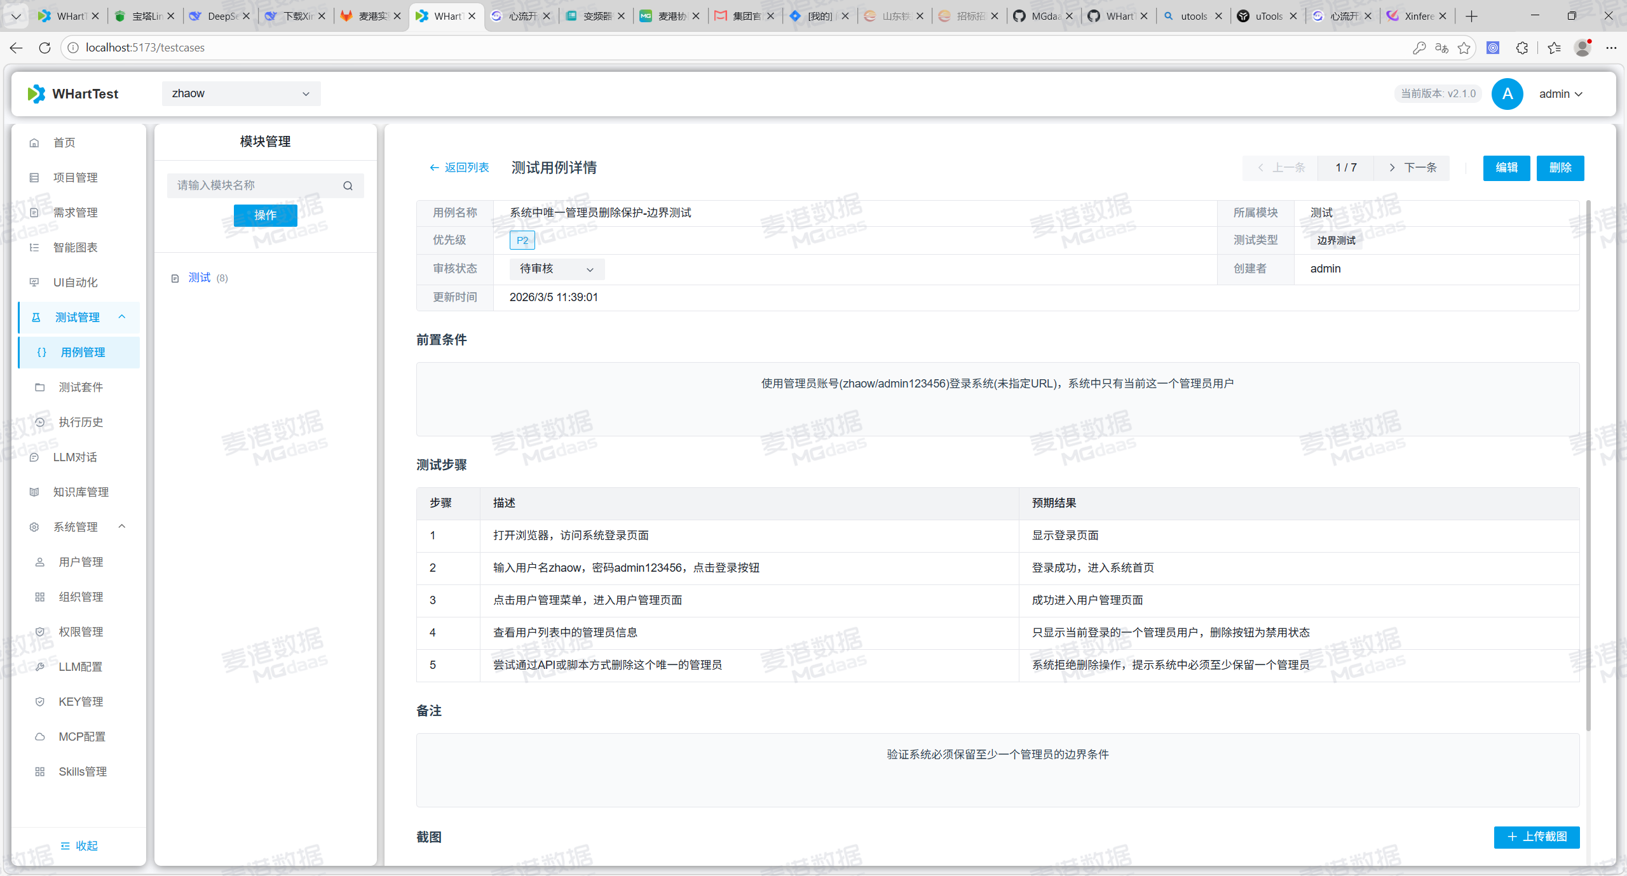Viewport: 1627px width, 876px height.
Task: Select the 测试套件 test suite icon
Action: 40,387
